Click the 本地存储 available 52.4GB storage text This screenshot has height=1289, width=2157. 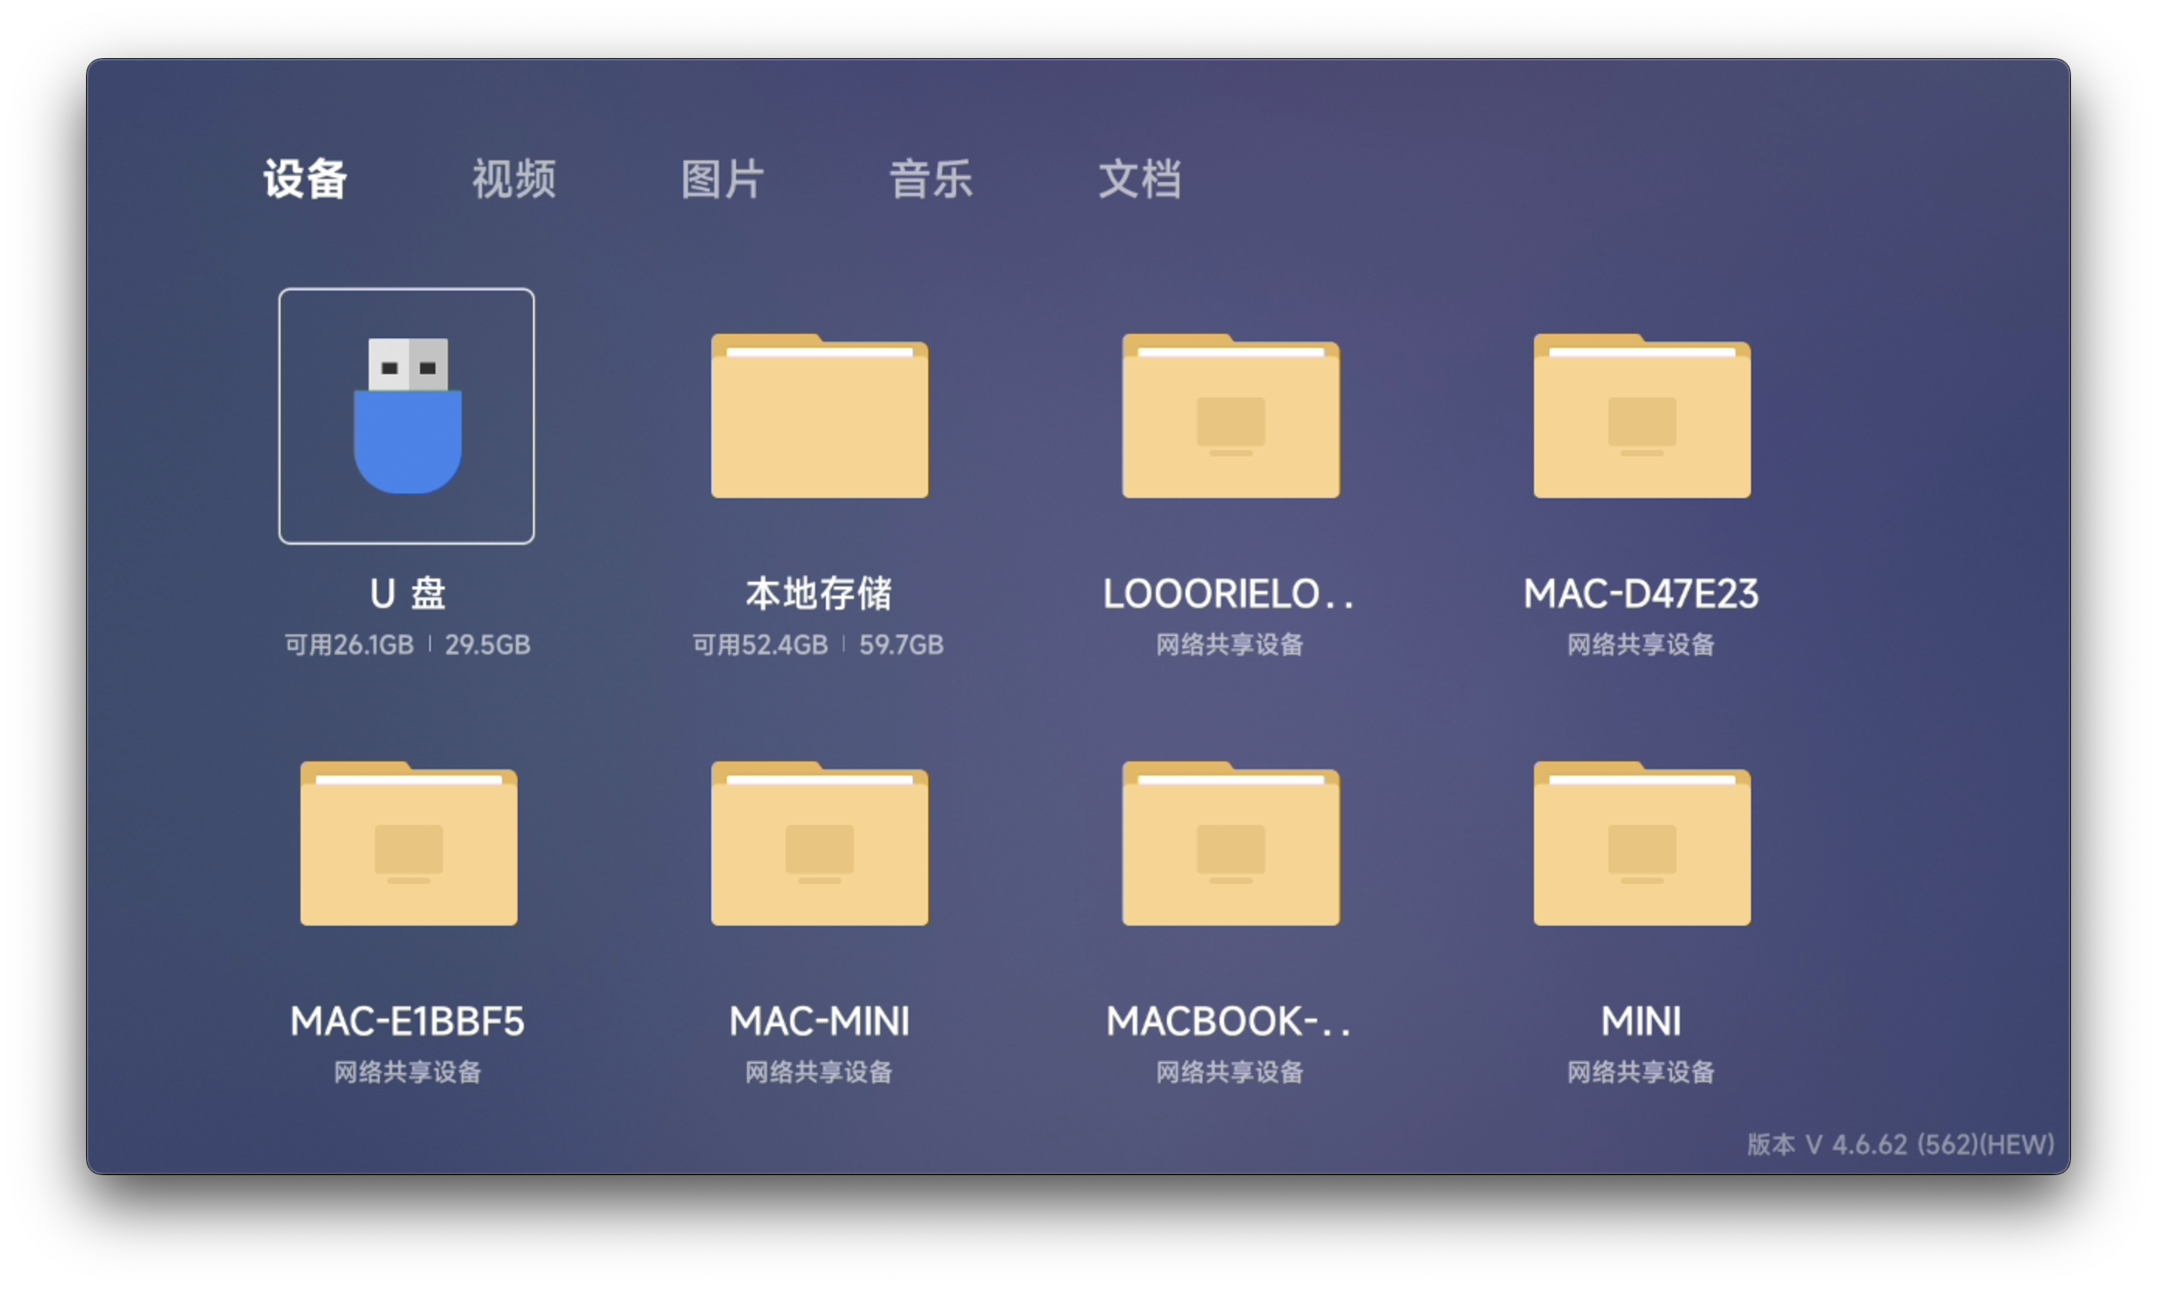759,644
